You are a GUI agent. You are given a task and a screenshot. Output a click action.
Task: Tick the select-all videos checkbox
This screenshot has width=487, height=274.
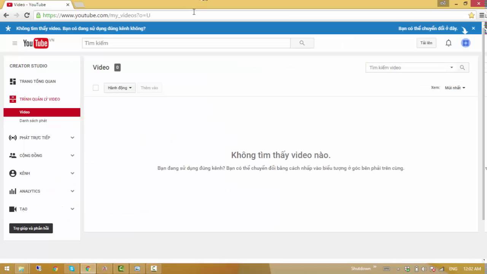click(95, 88)
